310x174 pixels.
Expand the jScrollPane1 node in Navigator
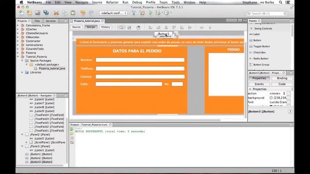tap(27, 142)
